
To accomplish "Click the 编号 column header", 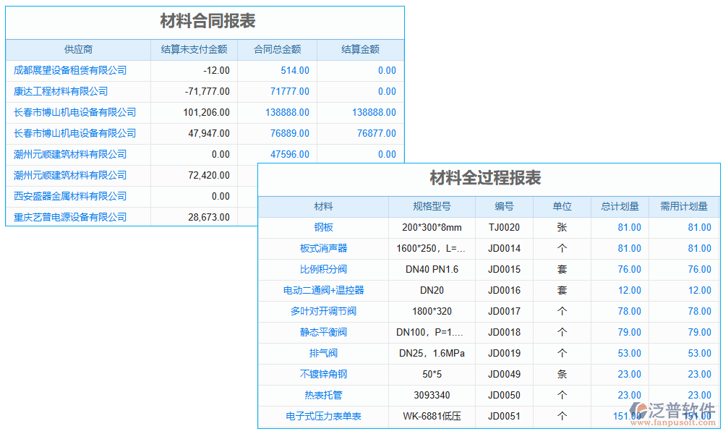I will [504, 206].
